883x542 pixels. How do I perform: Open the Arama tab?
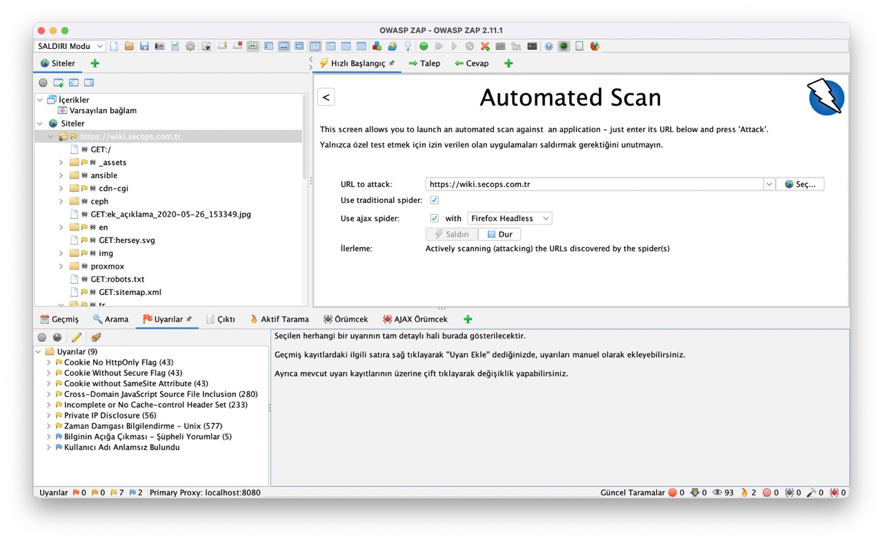pos(110,319)
